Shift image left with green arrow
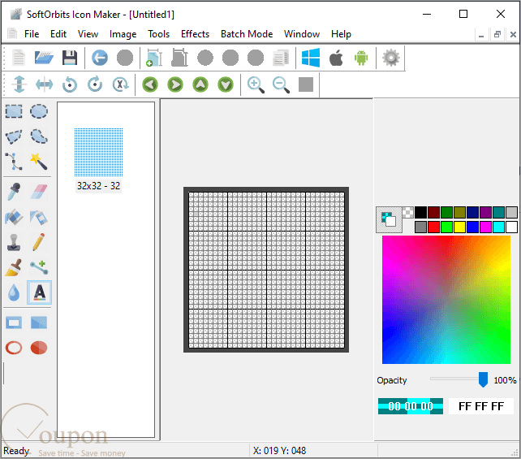The height and width of the screenshot is (459, 521). point(150,84)
